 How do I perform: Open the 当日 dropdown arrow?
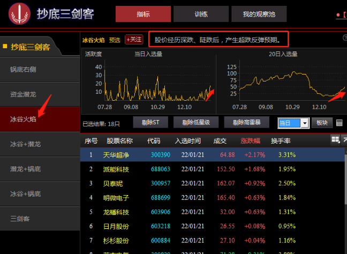coord(305,123)
